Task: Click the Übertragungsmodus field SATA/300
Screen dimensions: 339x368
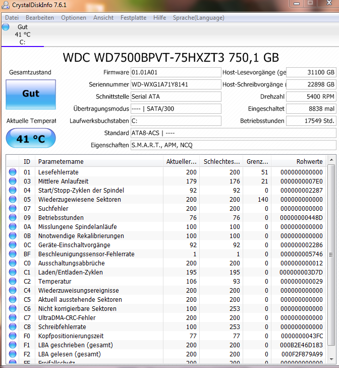Action: [176, 109]
